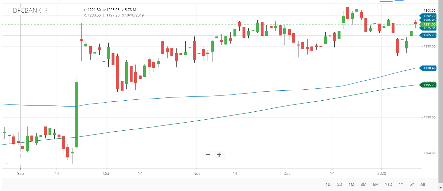Click the zoom out minus button
The image size is (443, 191).
[208, 155]
